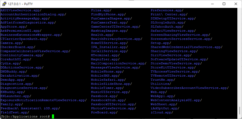
Task: Click Preferences.app/ entry
Action: pyautogui.click(x=167, y=10)
